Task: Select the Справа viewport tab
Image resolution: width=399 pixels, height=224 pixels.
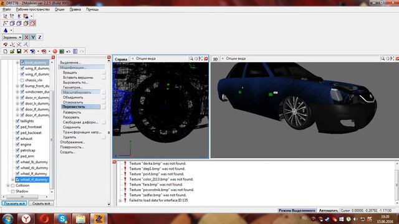Action: 121,59
